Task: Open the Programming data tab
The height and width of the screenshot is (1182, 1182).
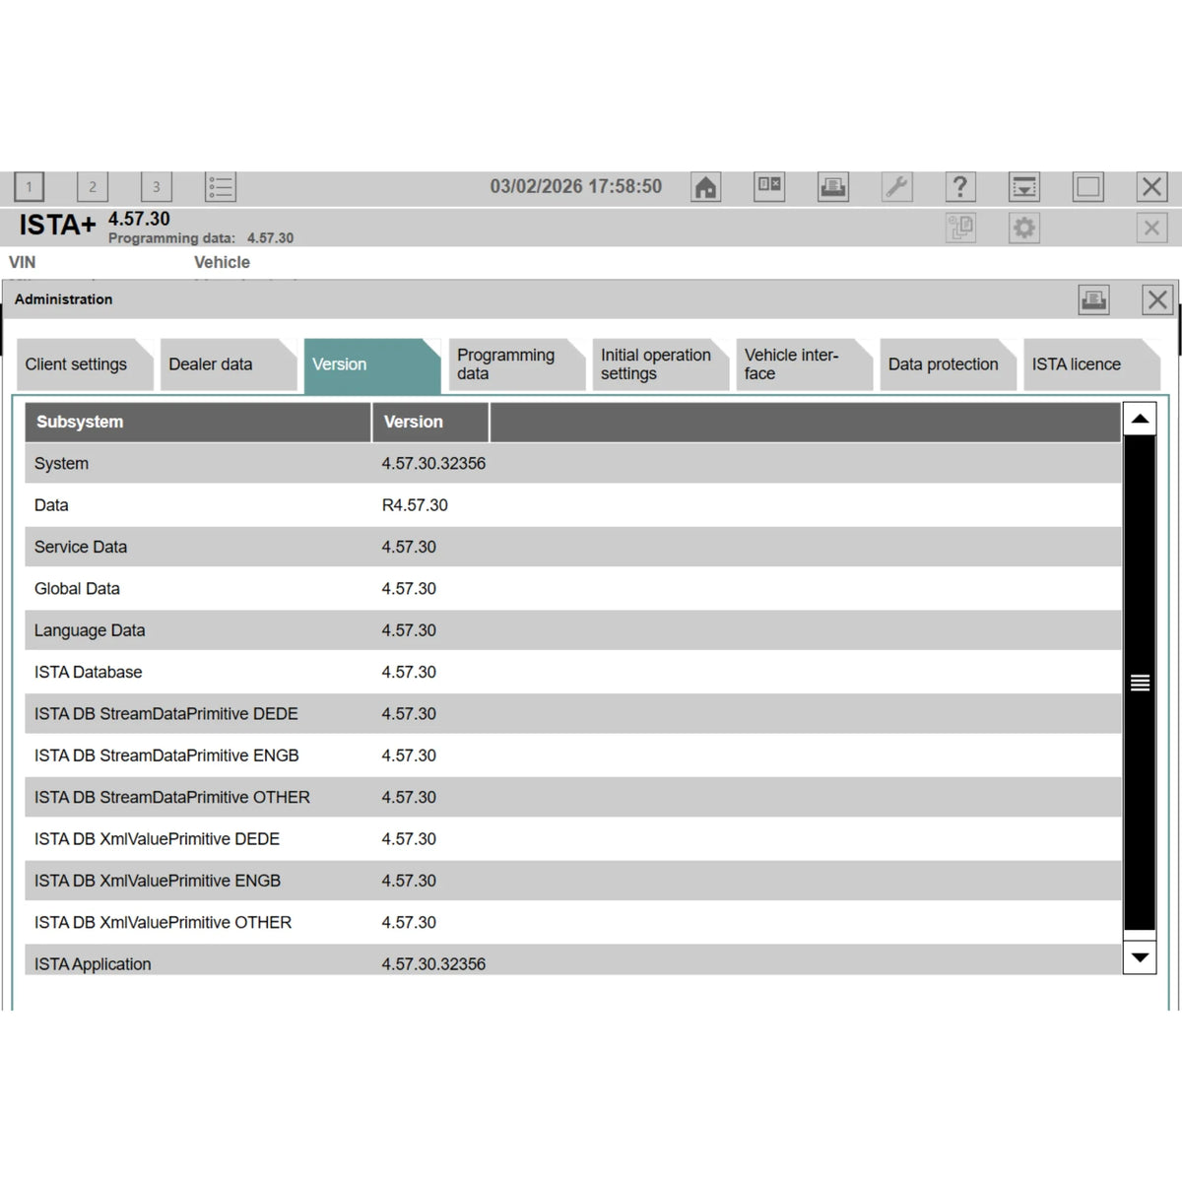Action: coord(516,364)
